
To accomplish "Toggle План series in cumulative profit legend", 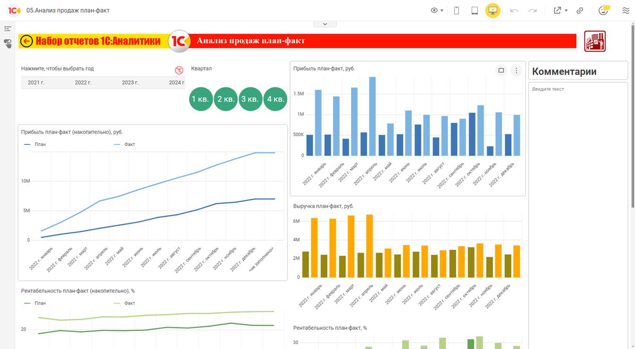I will [35, 144].
